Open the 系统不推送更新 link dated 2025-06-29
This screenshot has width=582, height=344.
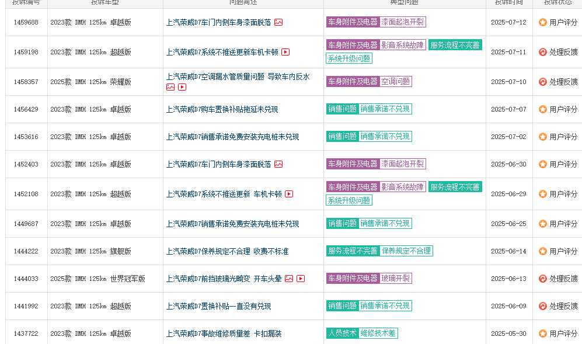(224, 194)
